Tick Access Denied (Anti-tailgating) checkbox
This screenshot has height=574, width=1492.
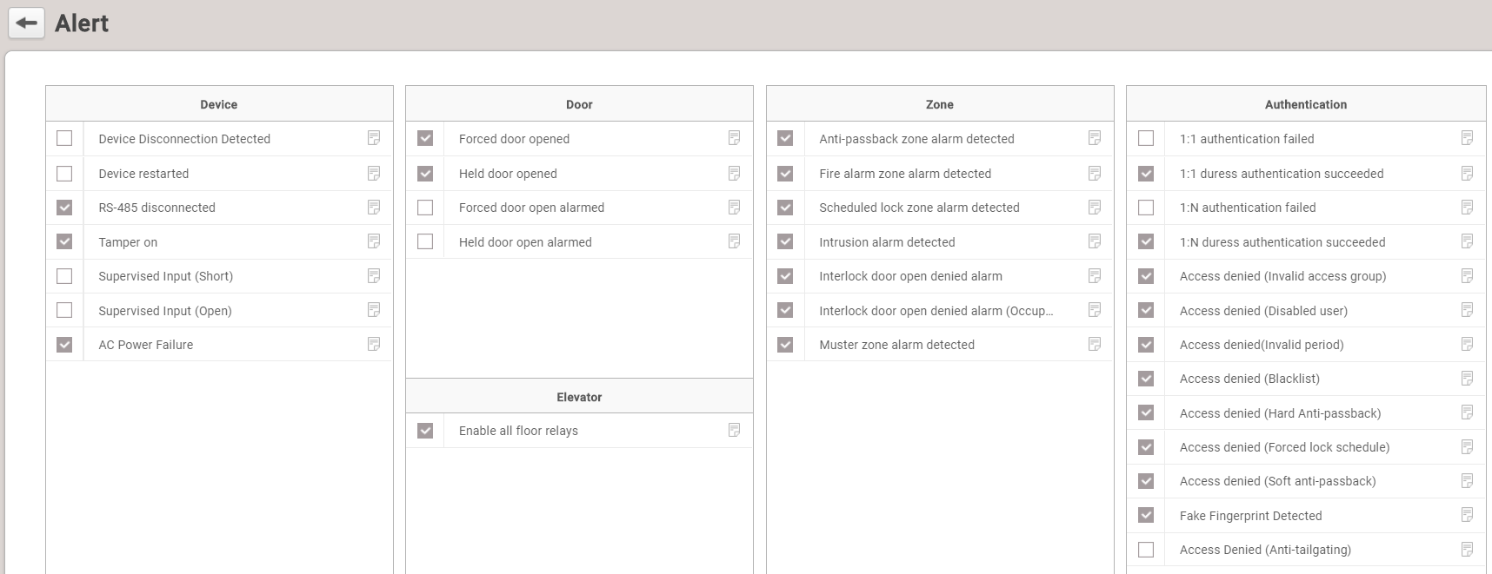pyautogui.click(x=1146, y=550)
